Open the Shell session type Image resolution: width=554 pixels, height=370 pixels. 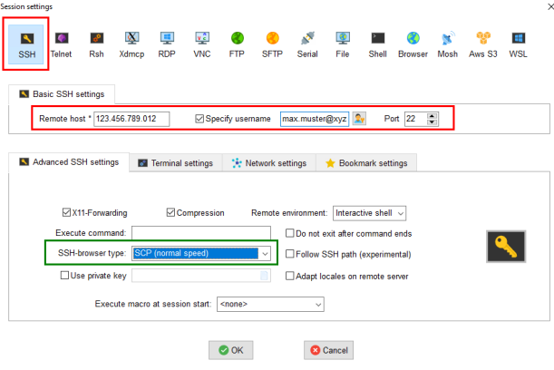378,44
